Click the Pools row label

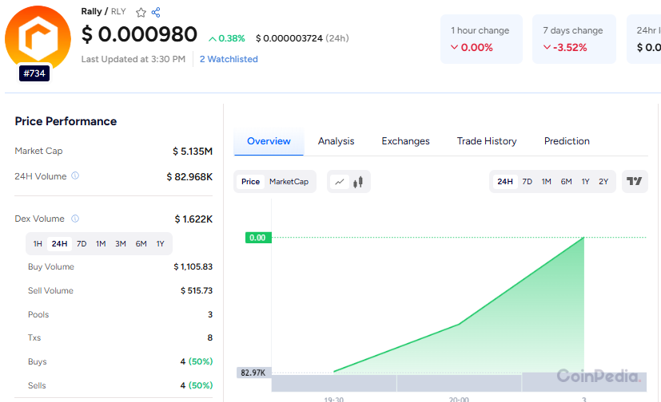(x=38, y=314)
